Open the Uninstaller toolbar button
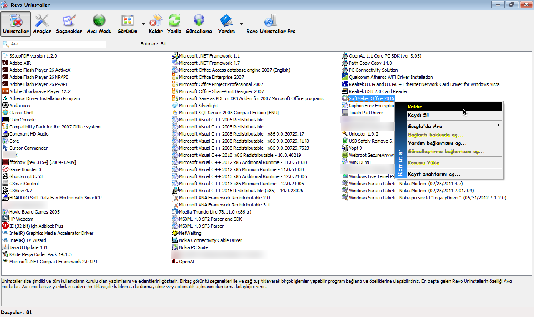The height and width of the screenshot is (317, 534). (x=16, y=24)
